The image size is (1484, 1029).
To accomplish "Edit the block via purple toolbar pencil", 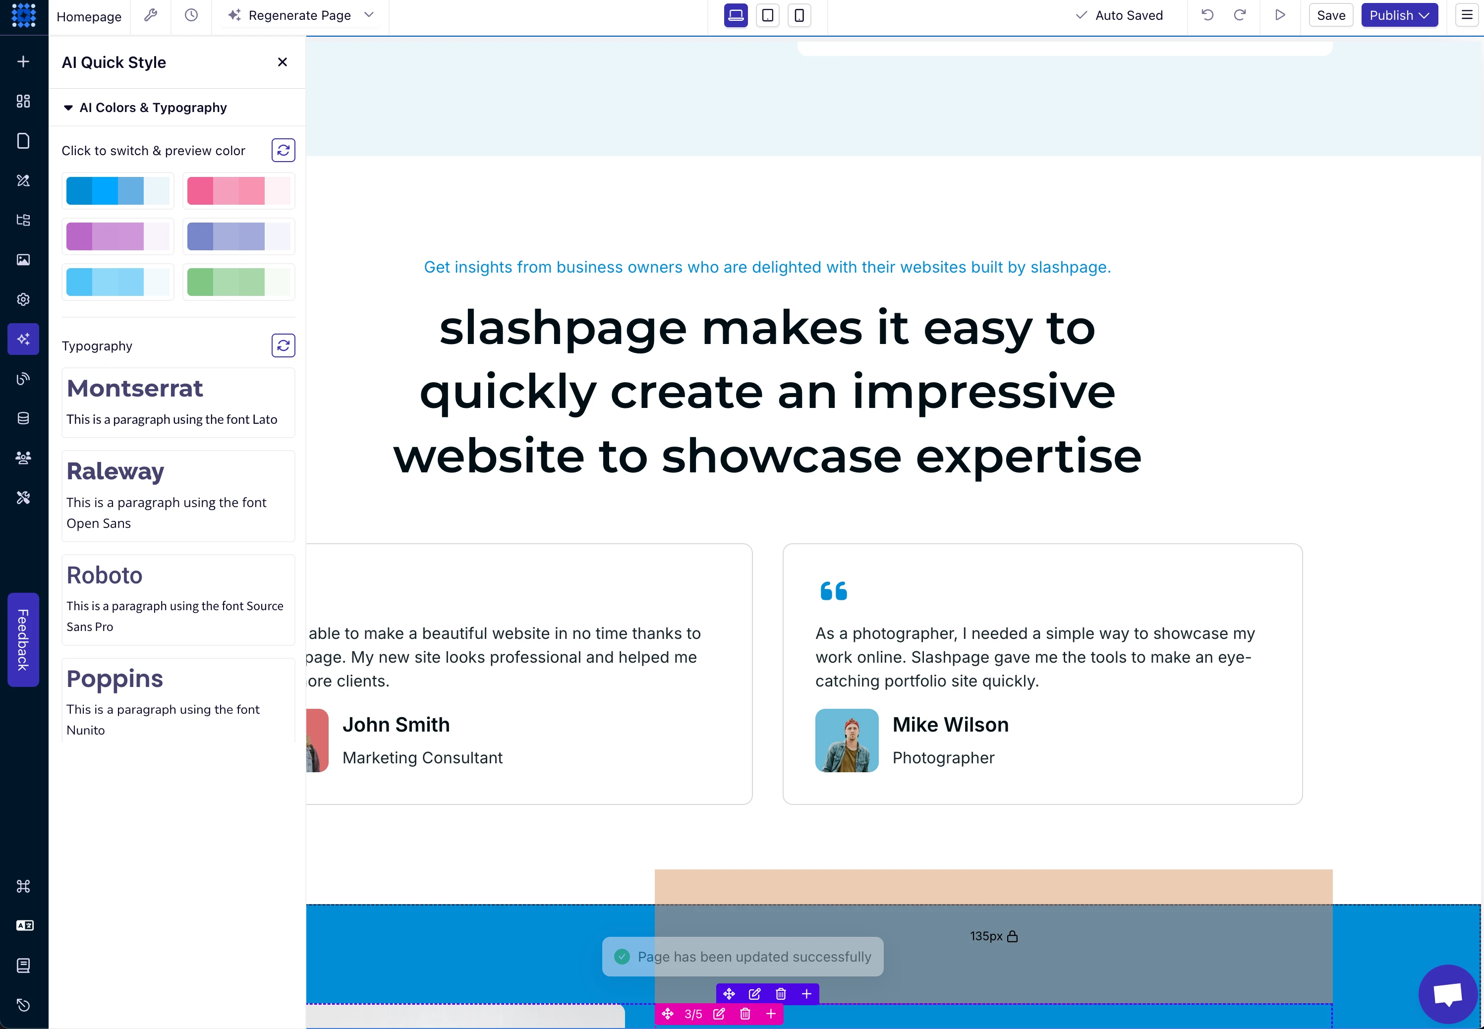I will coord(755,994).
